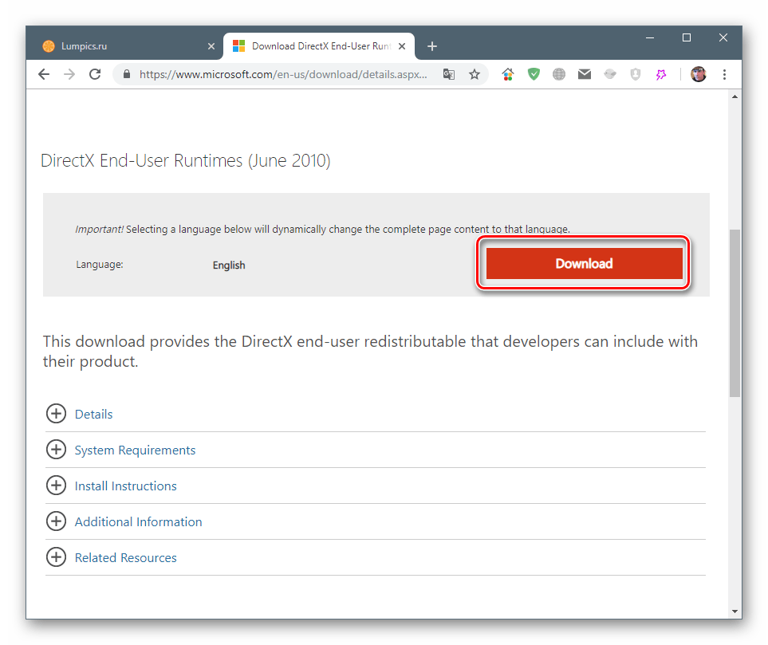This screenshot has height=645, width=768.
Task: Click the gray shield person extension icon
Action: (636, 74)
